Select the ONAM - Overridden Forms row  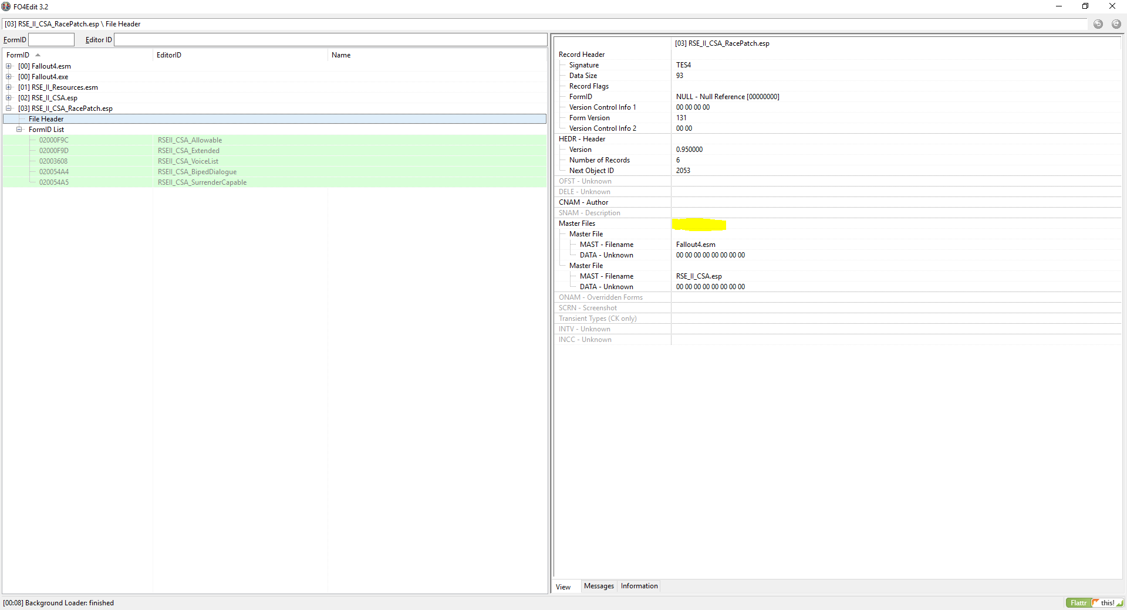click(x=838, y=297)
